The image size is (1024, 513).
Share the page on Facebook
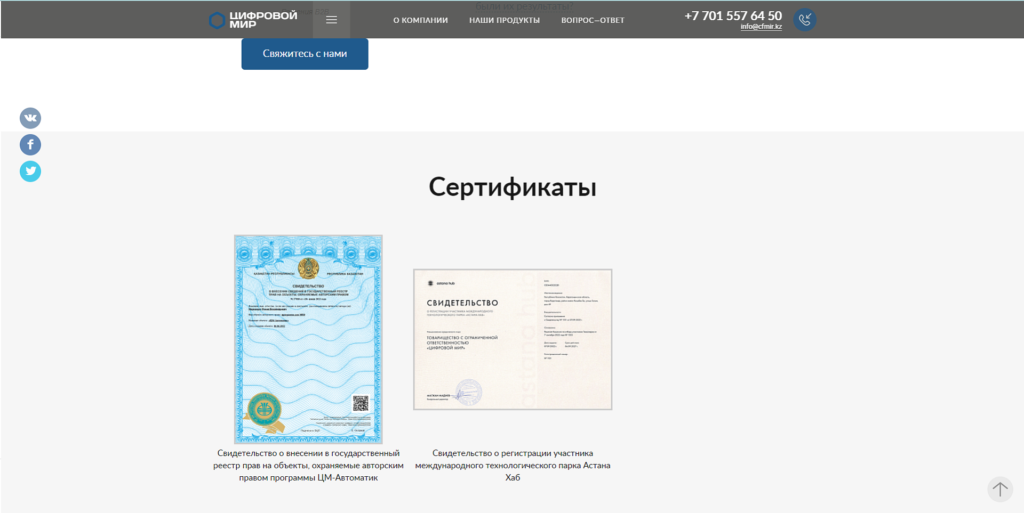click(30, 145)
